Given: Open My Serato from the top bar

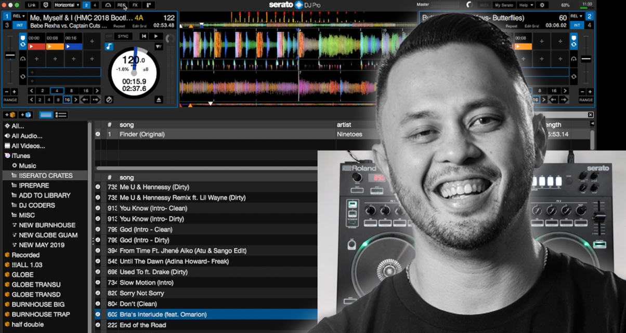Looking at the screenshot, I should coord(504,5).
